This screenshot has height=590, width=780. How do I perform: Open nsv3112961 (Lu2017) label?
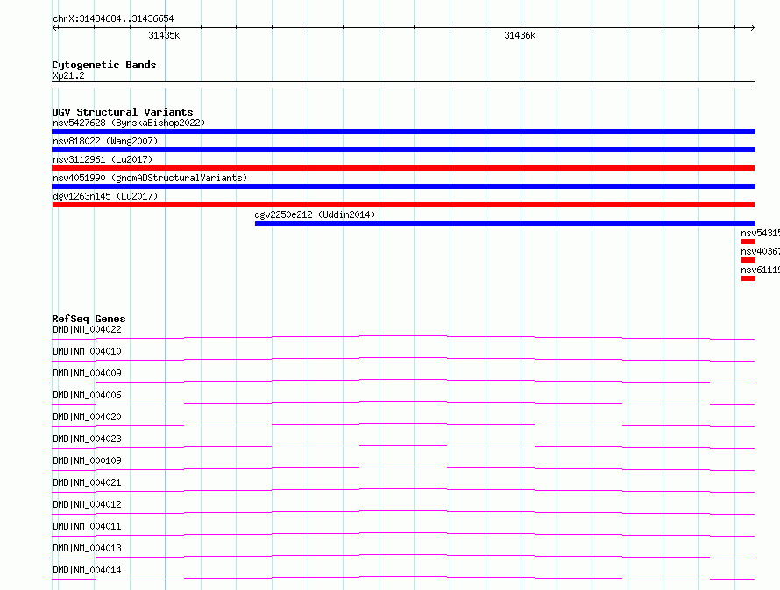point(103,159)
